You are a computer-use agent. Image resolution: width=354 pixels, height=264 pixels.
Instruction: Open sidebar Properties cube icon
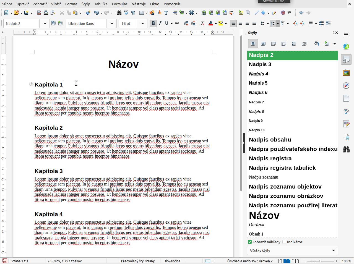(346, 46)
